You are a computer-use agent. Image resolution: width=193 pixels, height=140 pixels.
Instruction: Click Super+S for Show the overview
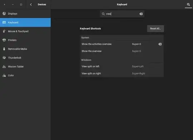click(137, 51)
